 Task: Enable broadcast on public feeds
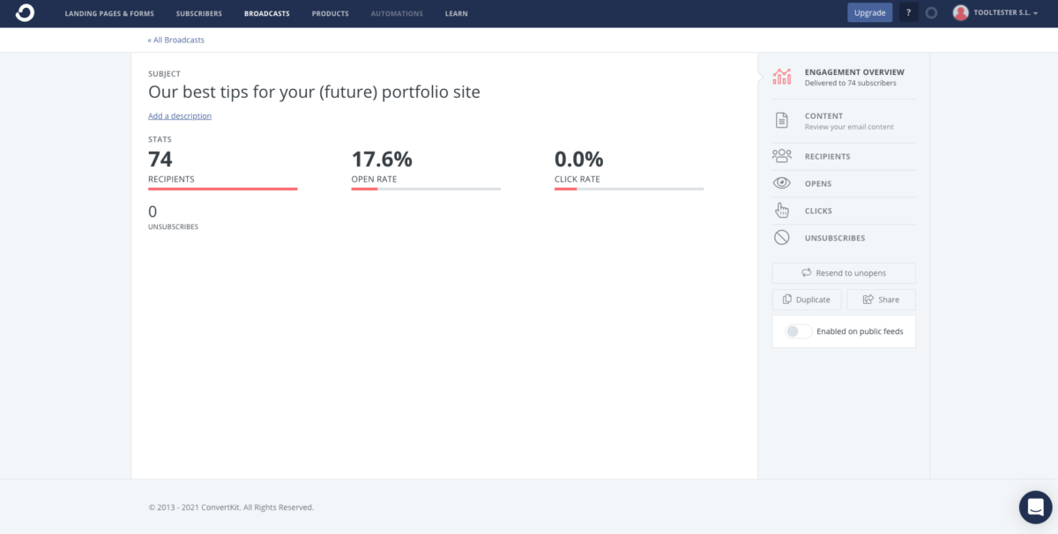[797, 330]
